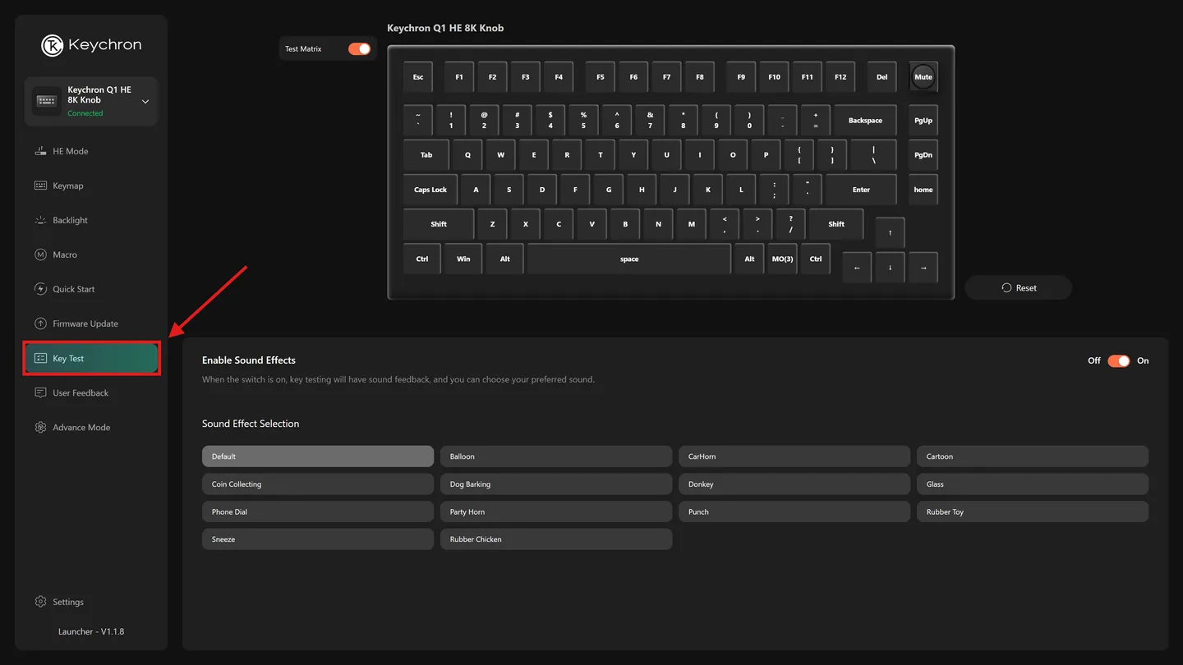1183x665 pixels.
Task: Click the Reset button
Action: point(1019,287)
